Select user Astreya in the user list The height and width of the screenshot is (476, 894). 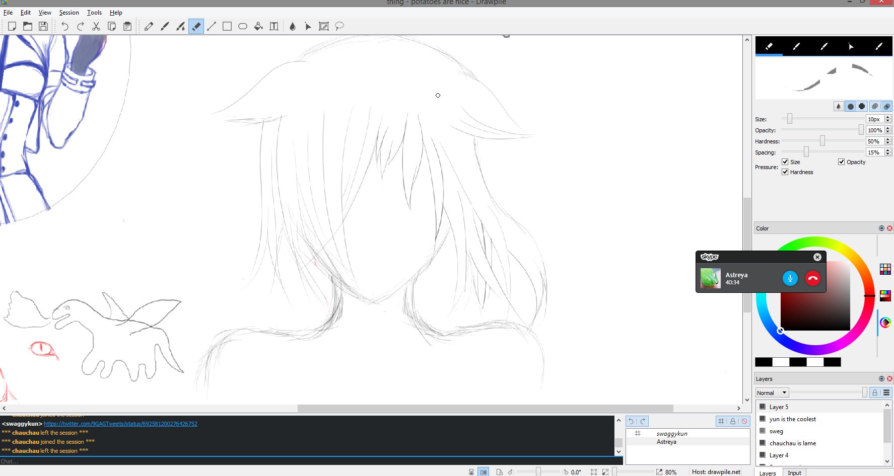point(688,442)
